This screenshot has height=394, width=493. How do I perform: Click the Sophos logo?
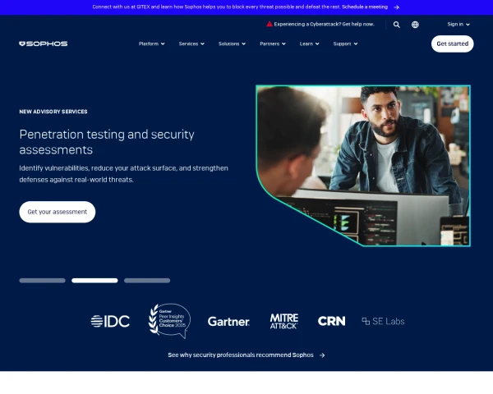pos(43,44)
